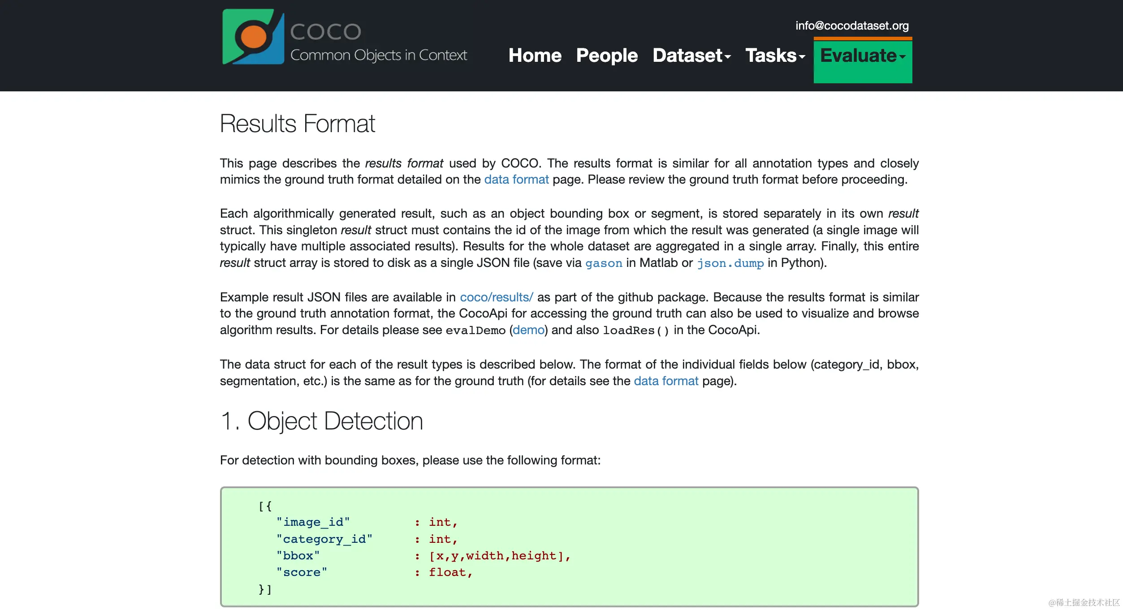Image resolution: width=1123 pixels, height=610 pixels.
Task: Open the coco/results/ github link
Action: [496, 297]
